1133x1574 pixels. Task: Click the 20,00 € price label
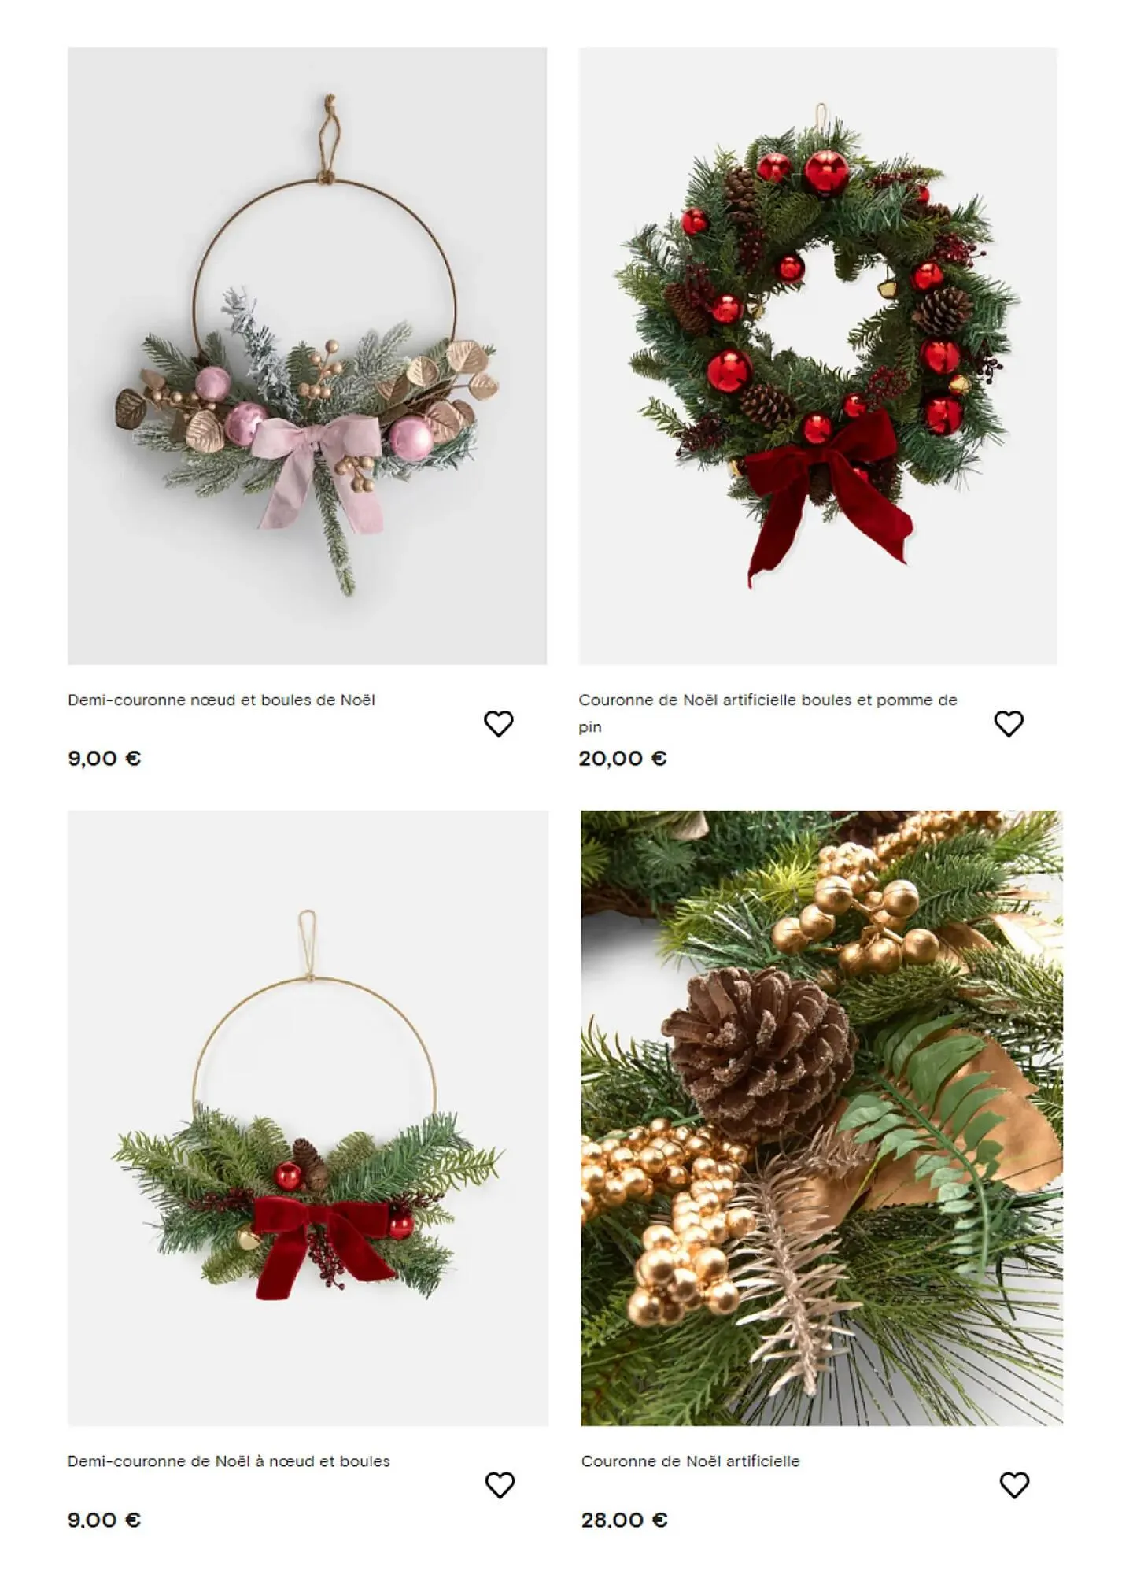622,759
